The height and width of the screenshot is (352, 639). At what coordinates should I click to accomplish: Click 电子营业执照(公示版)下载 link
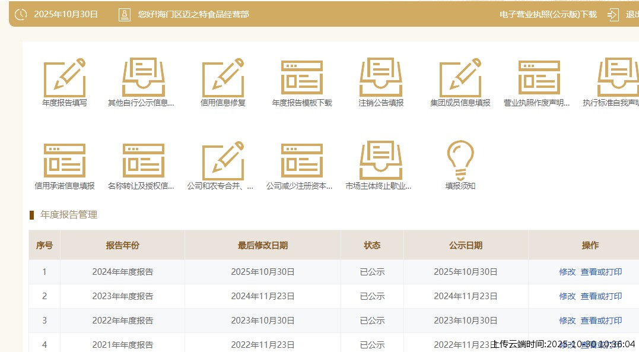point(548,14)
